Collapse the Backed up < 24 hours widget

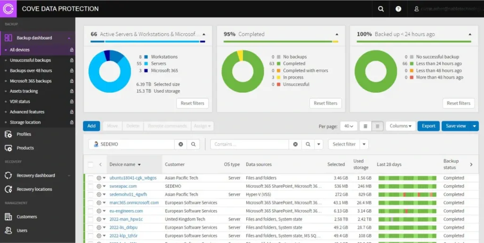(470, 34)
